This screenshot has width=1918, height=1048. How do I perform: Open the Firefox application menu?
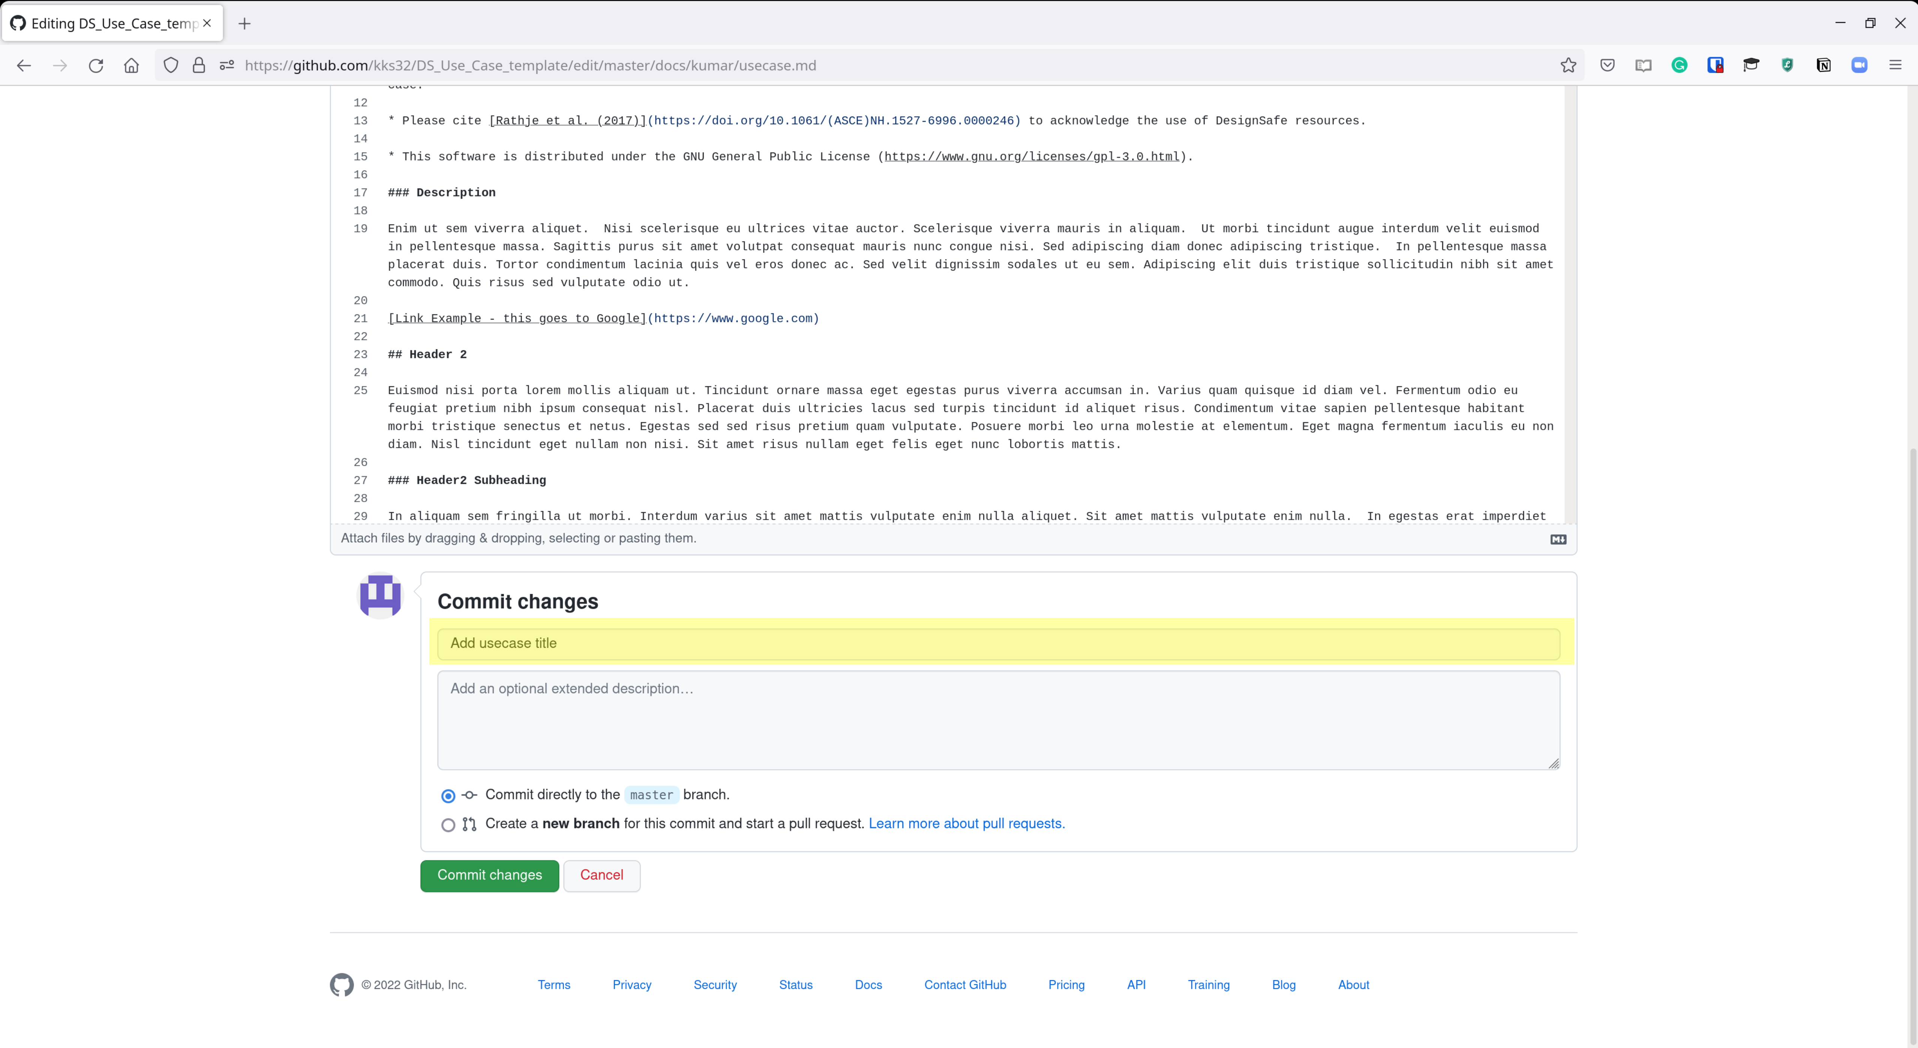click(1895, 66)
